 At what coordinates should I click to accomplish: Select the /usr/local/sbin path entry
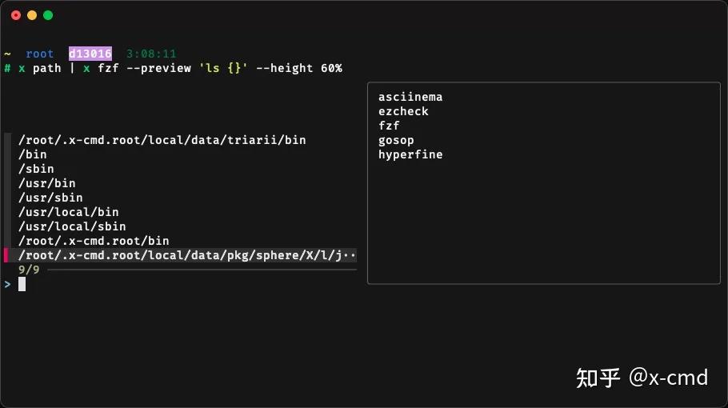point(72,226)
